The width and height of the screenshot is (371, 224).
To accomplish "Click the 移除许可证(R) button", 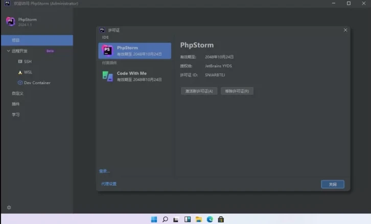I will (x=237, y=91).
